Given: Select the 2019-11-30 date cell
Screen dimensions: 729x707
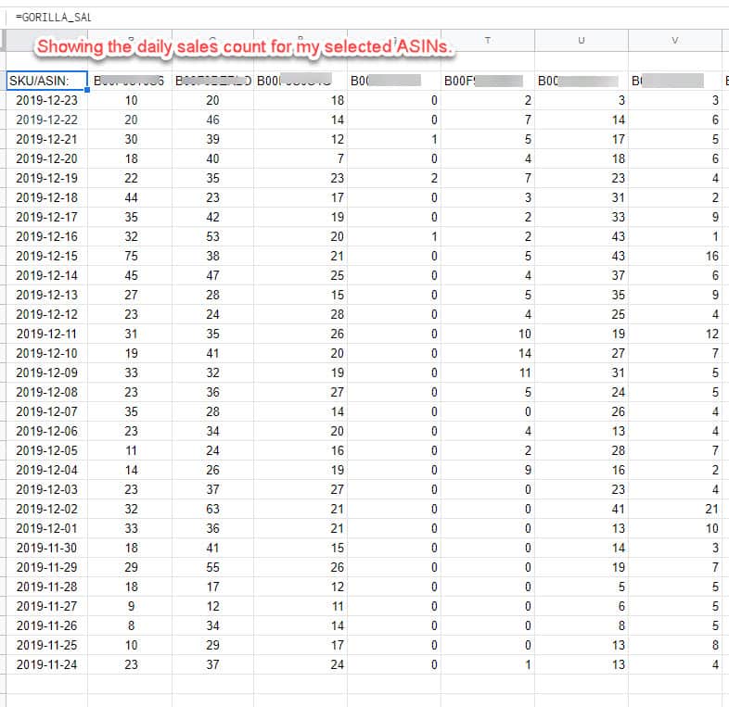Looking at the screenshot, I should pyautogui.click(x=47, y=548).
